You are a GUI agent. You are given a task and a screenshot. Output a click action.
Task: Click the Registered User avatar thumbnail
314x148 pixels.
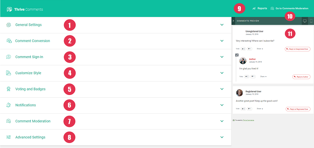(x=239, y=93)
